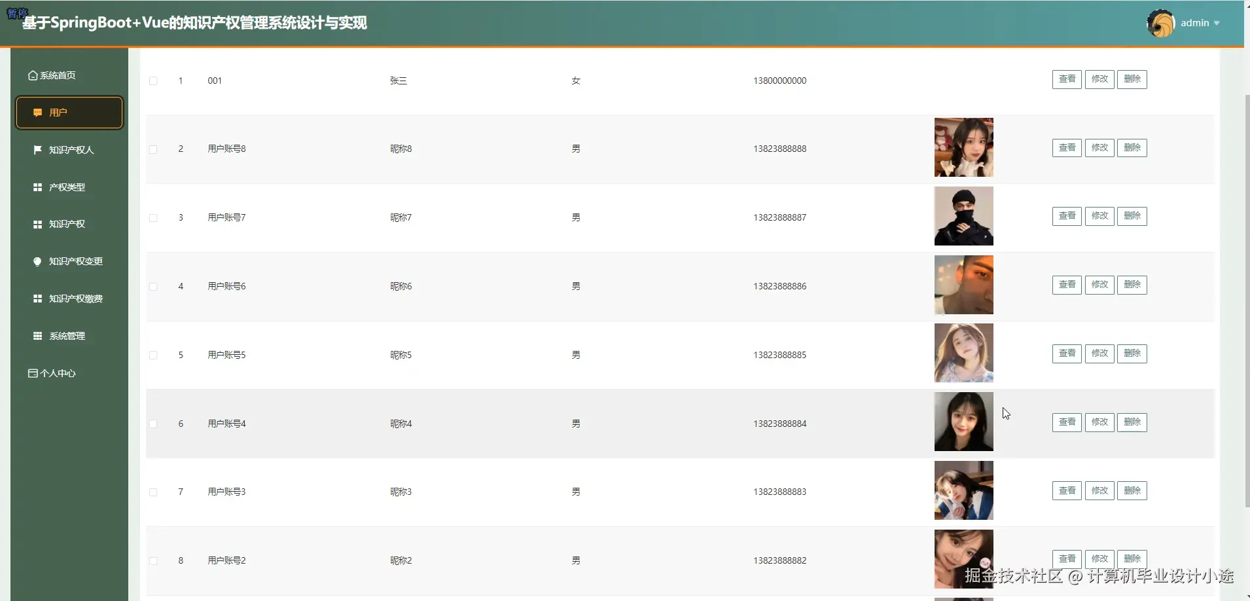Click 查看 for 用户账号6 row
Screen dimensions: 1250x601
(1067, 285)
